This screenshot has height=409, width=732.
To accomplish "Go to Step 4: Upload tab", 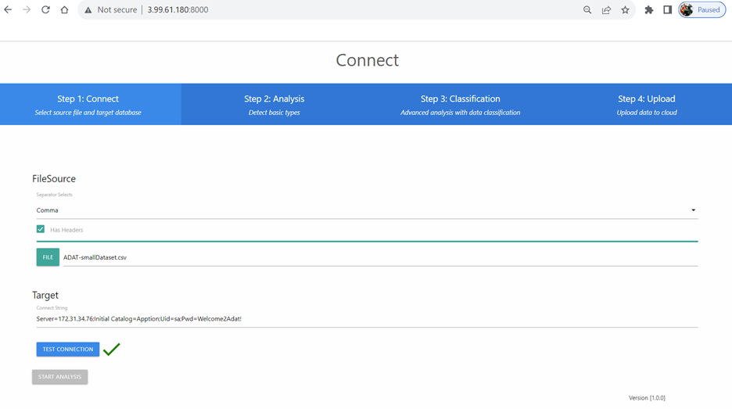I will point(646,104).
